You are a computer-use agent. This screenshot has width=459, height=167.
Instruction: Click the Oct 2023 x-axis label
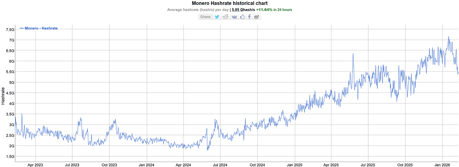109,164
